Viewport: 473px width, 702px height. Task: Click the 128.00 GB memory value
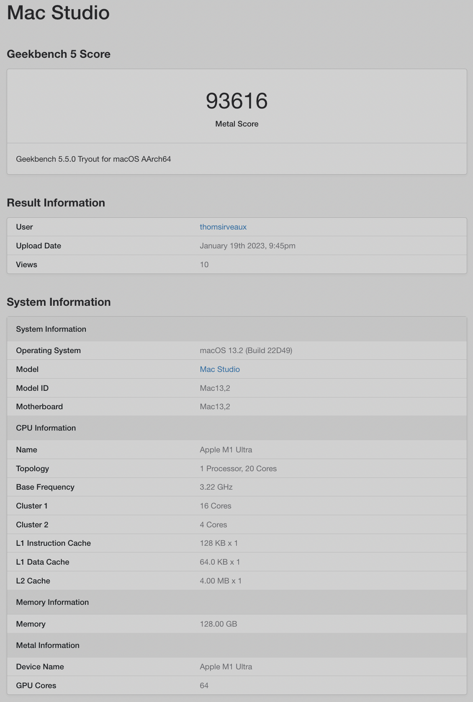(x=219, y=624)
